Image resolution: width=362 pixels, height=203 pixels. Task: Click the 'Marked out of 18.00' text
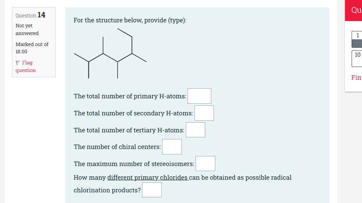pyautogui.click(x=32, y=48)
